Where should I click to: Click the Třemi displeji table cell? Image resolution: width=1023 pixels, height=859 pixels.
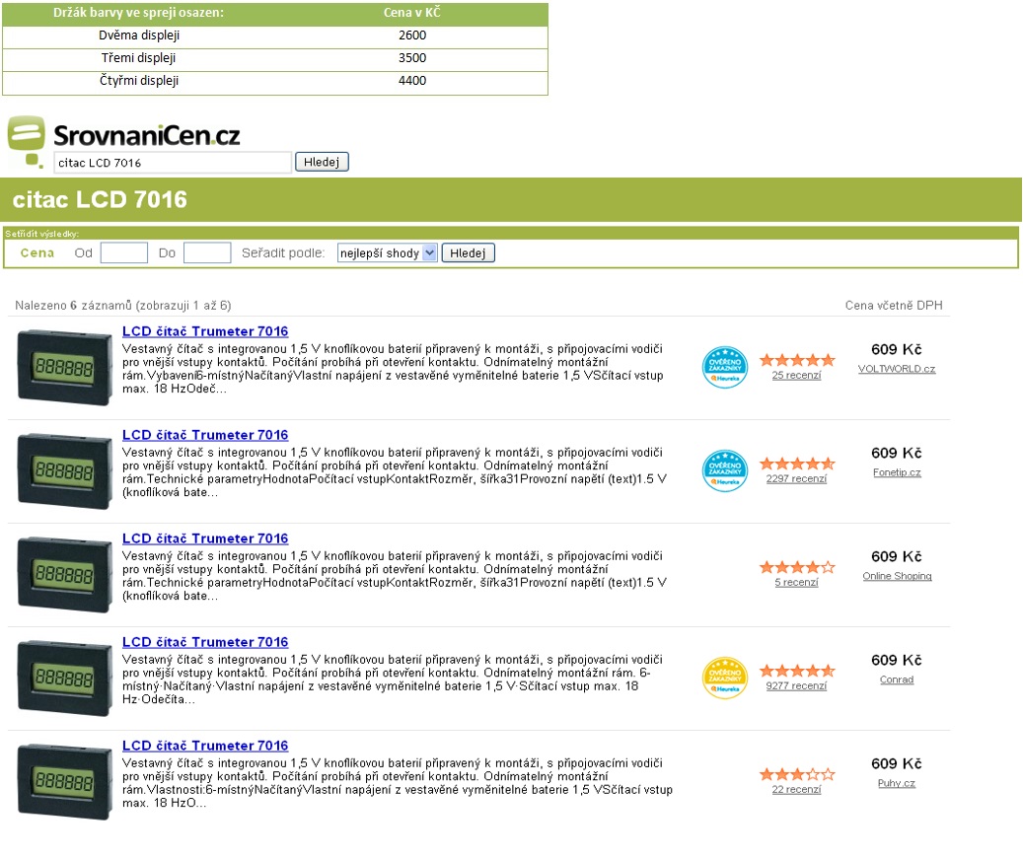click(x=138, y=58)
